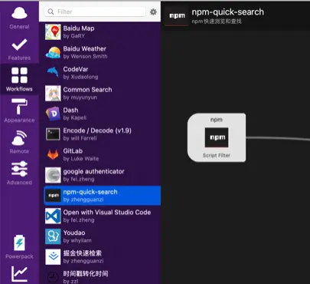310x284 pixels.
Task: Select the GitLab workflow name
Action: pos(73,151)
